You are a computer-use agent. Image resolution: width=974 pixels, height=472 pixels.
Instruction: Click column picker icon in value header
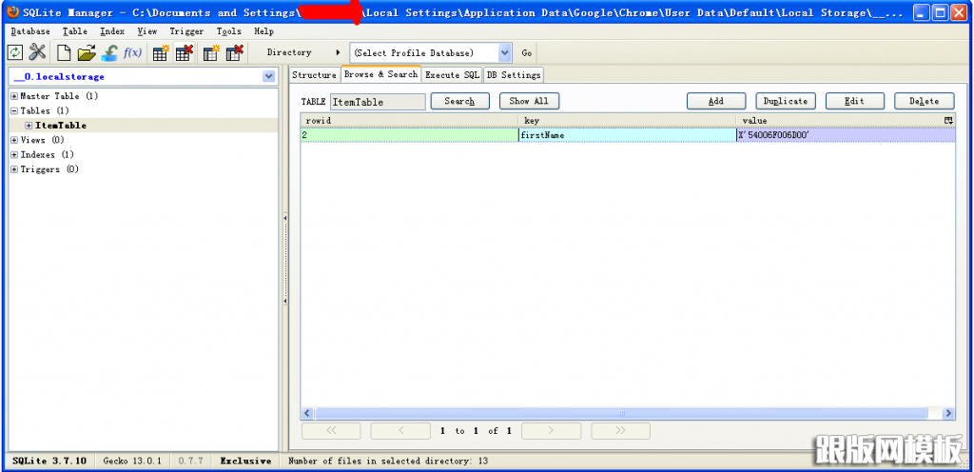(x=948, y=120)
